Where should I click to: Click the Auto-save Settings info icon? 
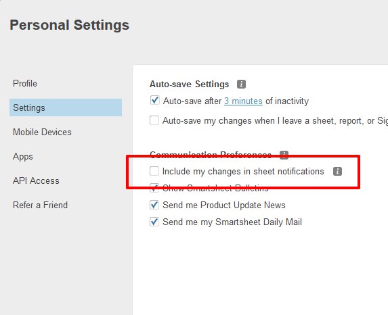click(x=241, y=84)
